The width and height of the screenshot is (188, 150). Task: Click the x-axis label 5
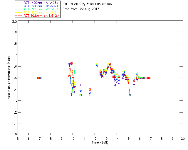[18, 139]
